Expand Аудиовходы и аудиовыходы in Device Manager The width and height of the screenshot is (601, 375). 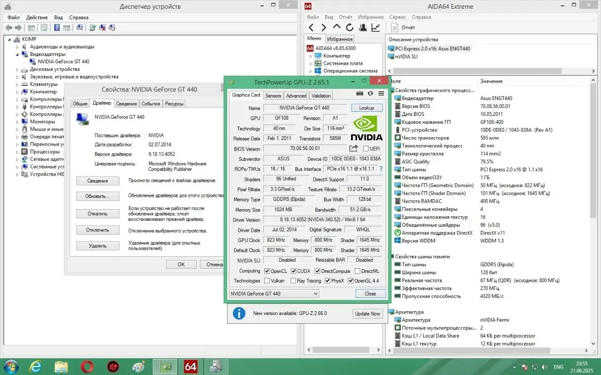(18, 47)
